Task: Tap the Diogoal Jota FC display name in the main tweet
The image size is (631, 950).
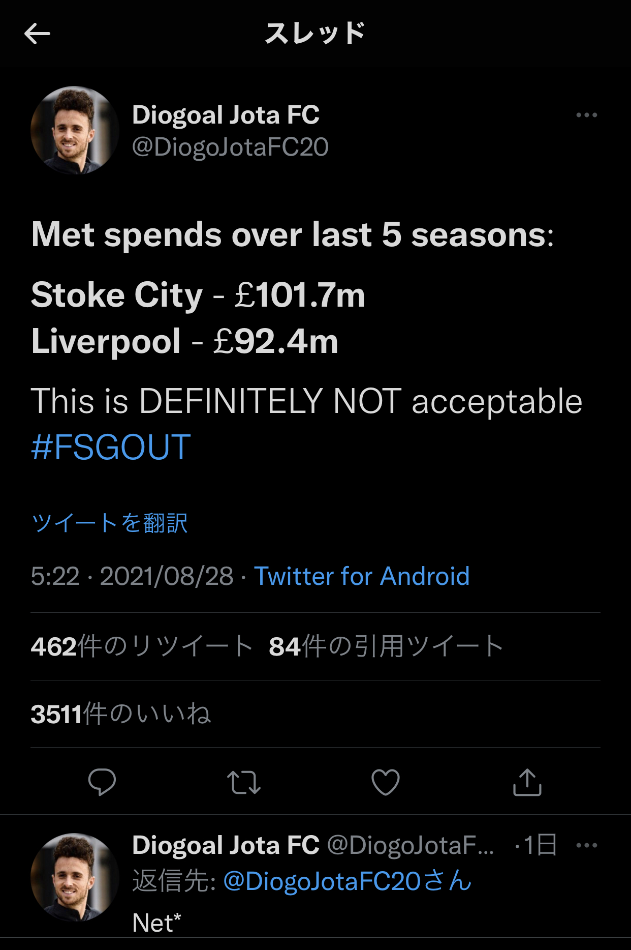Action: (x=226, y=115)
